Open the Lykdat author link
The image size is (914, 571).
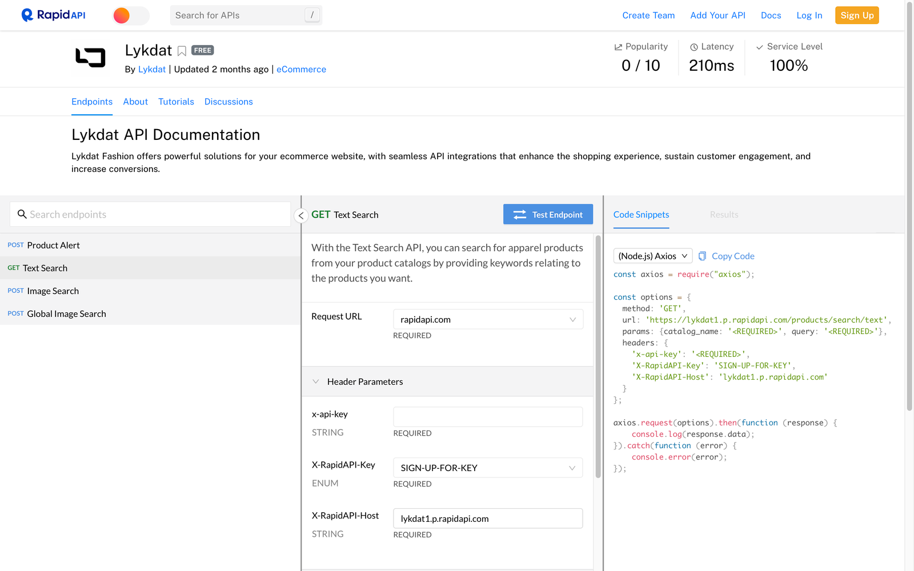pyautogui.click(x=152, y=69)
